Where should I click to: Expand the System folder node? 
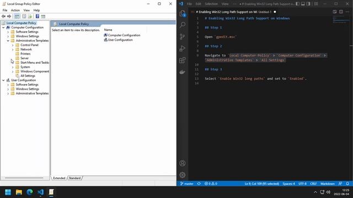[13, 67]
